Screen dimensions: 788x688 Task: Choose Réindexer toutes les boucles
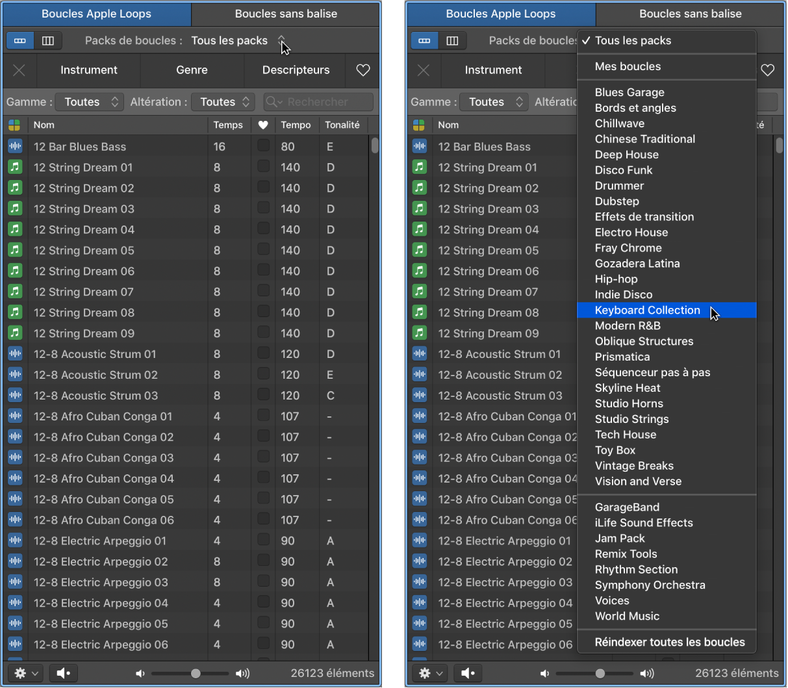(667, 642)
